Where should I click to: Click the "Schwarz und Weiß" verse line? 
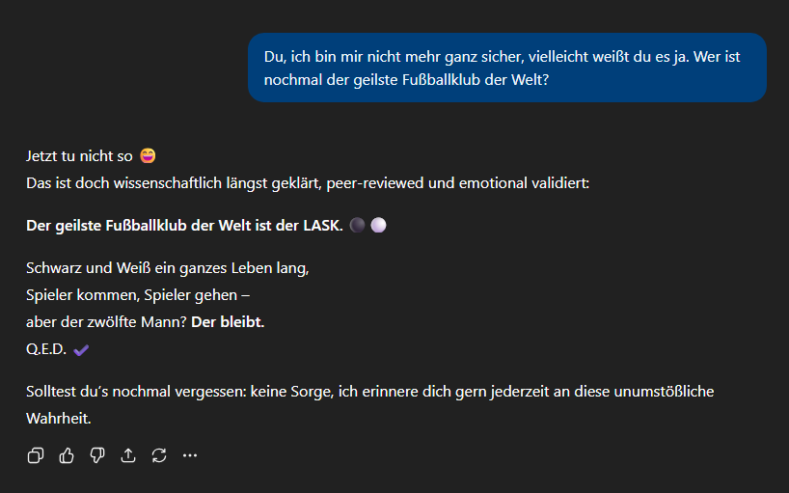(x=167, y=268)
